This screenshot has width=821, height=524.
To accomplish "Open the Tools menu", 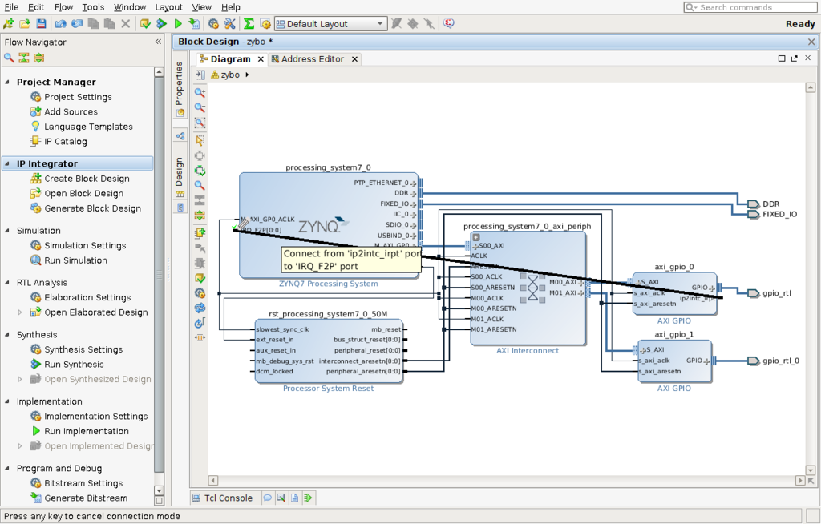I will pyautogui.click(x=93, y=6).
